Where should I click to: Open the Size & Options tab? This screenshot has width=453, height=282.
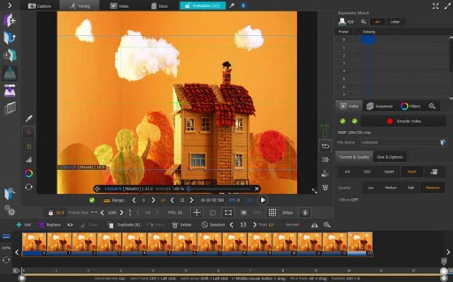point(390,156)
